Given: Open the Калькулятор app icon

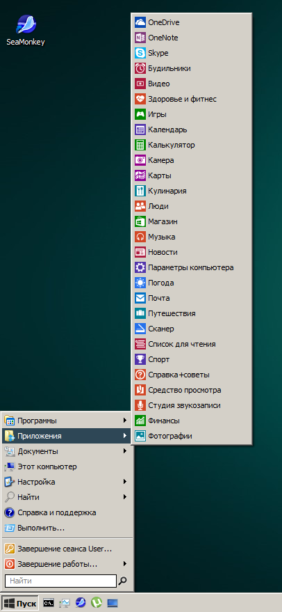Looking at the screenshot, I should [140, 145].
